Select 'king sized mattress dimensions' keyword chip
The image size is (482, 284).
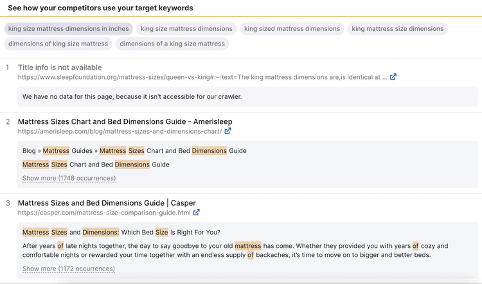pyautogui.click(x=292, y=28)
